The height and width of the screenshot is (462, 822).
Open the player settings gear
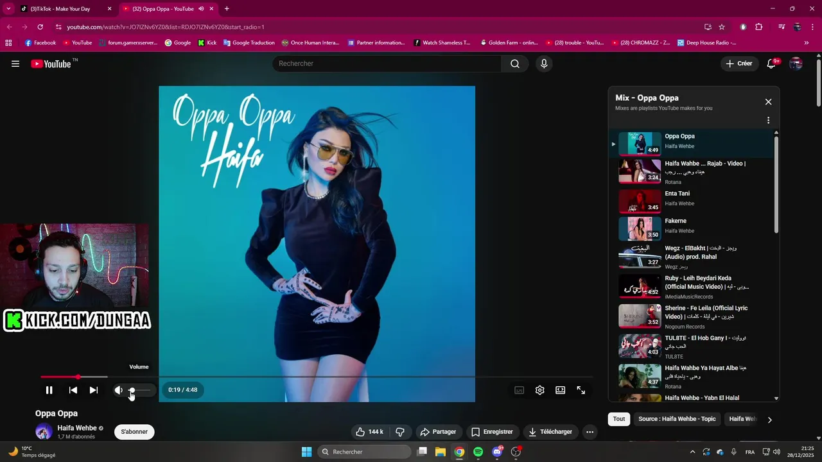pos(540,390)
